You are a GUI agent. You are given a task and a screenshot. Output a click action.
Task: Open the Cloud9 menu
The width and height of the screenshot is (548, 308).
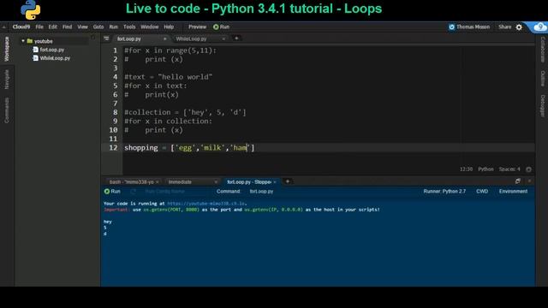(x=21, y=27)
